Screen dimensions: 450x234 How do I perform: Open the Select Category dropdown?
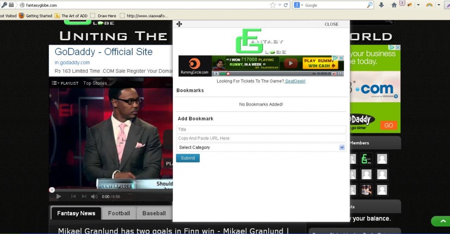(x=261, y=147)
